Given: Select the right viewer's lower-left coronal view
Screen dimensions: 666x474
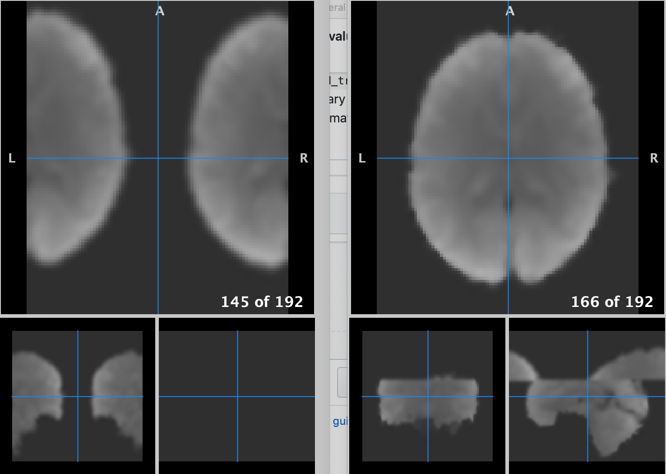Looking at the screenshot, I should 427,396.
